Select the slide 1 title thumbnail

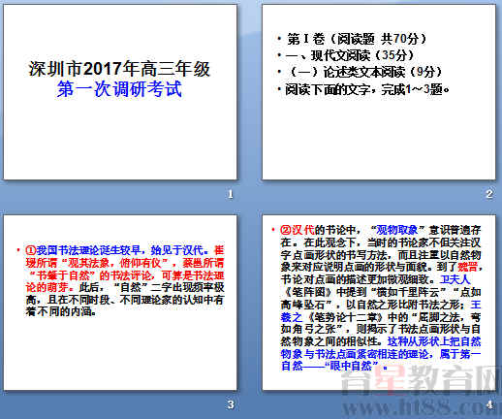pos(120,92)
